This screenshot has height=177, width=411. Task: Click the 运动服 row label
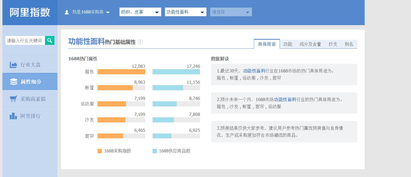[87, 104]
